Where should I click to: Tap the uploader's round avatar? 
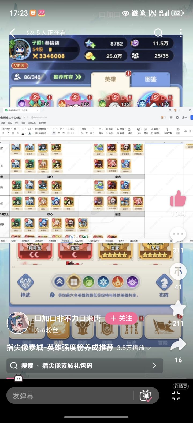[x=18, y=323]
